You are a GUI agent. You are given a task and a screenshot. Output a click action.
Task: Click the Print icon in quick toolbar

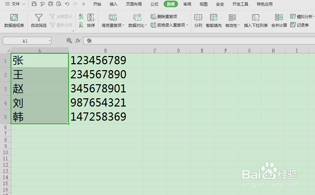pyautogui.click(x=51, y=4)
